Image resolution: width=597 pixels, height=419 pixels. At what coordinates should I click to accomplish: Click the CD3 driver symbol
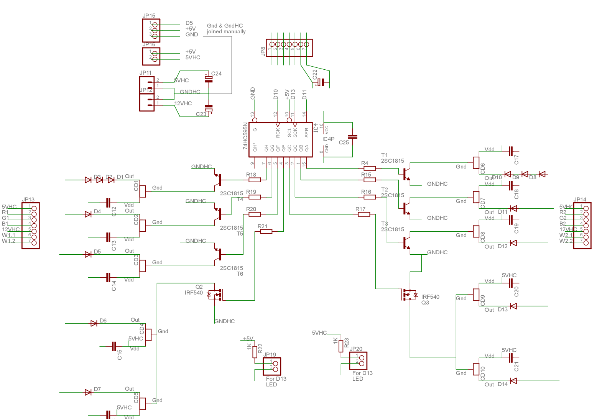(x=143, y=266)
